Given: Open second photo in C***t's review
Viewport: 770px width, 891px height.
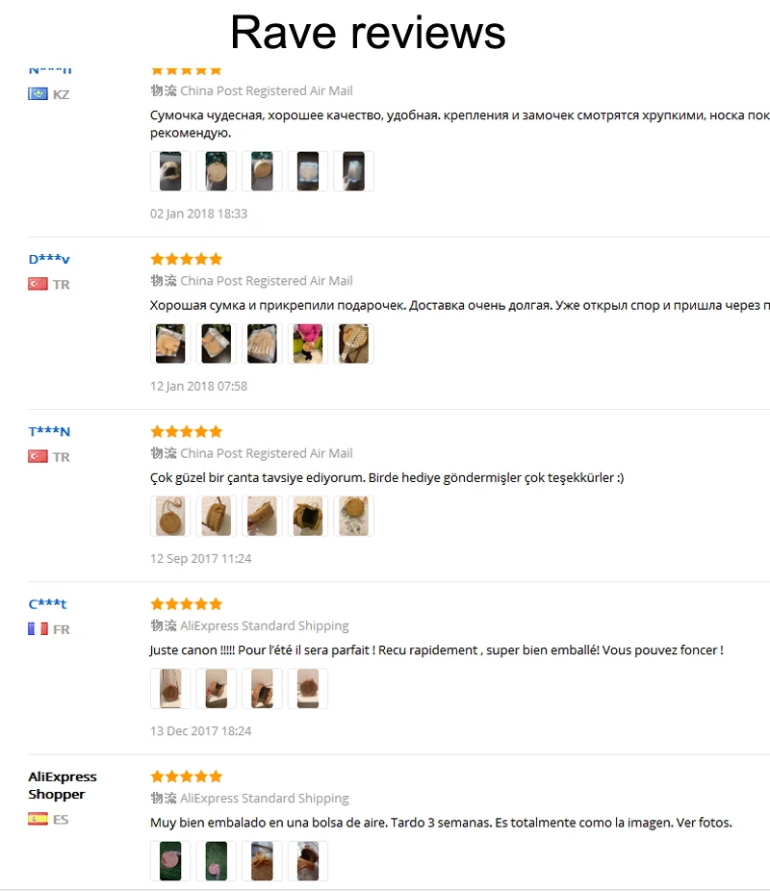Looking at the screenshot, I should pos(217,688).
